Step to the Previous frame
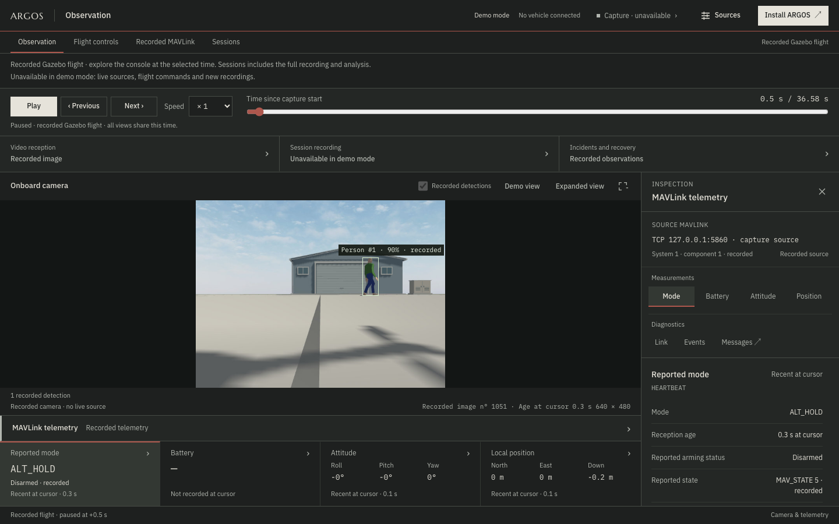 pos(84,107)
